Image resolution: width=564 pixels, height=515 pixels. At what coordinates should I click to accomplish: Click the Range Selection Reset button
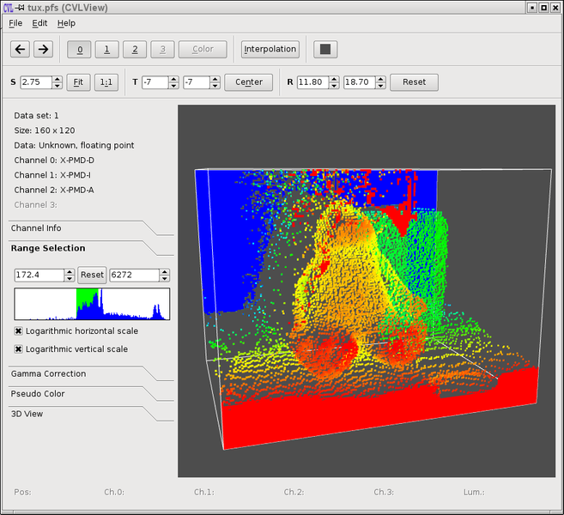click(x=92, y=276)
